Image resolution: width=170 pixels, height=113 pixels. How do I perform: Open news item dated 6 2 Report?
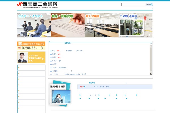(x=67, y=51)
